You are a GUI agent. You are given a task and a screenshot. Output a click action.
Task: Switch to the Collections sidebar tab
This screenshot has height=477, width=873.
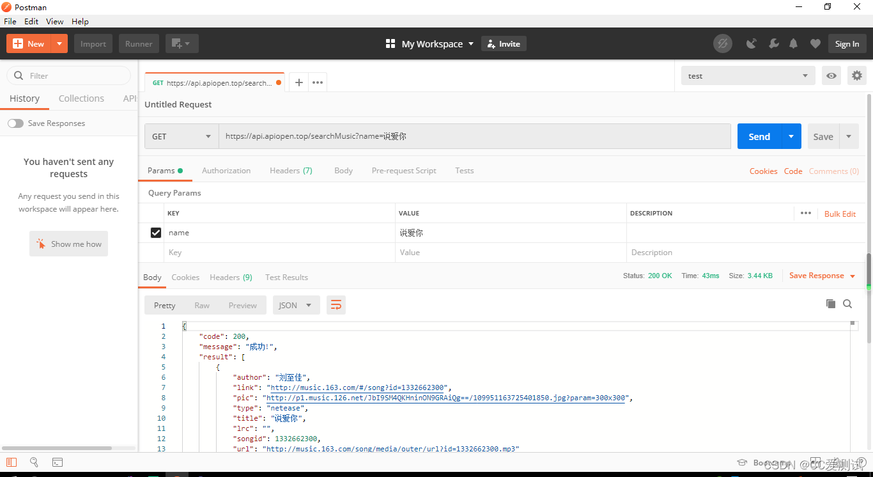pos(81,98)
